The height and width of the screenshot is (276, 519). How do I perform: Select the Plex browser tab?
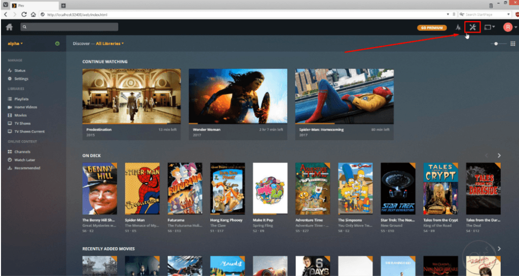34,6
